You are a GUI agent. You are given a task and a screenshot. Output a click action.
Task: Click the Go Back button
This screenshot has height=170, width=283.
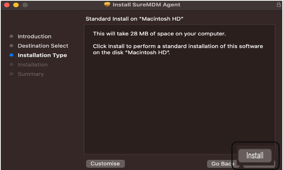click(x=223, y=164)
